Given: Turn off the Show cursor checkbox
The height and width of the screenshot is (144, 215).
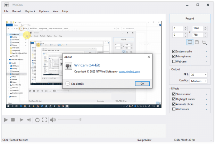Looking at the screenshot, I should tap(174, 94).
